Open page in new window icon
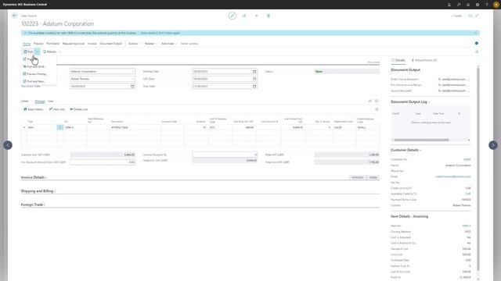 (x=470, y=16)
